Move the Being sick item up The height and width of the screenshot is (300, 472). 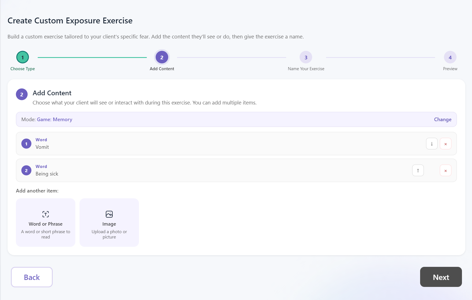[x=418, y=170]
